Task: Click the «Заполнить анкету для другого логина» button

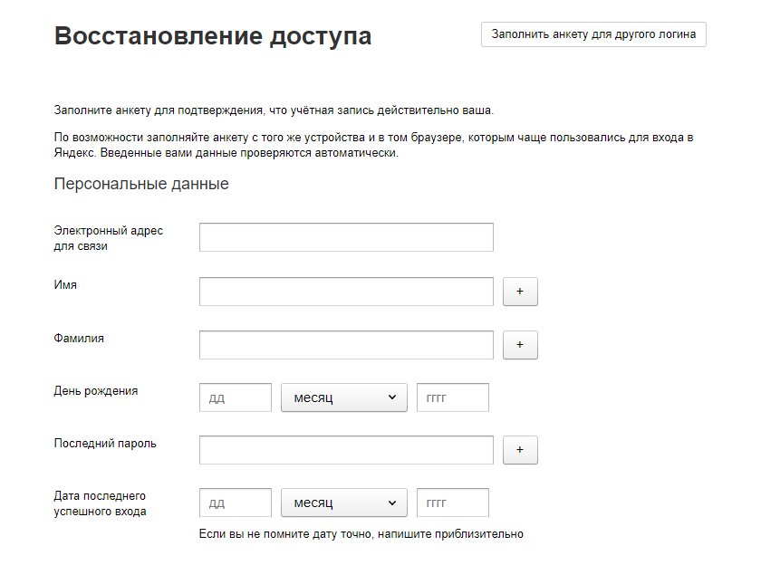Action: click(593, 34)
